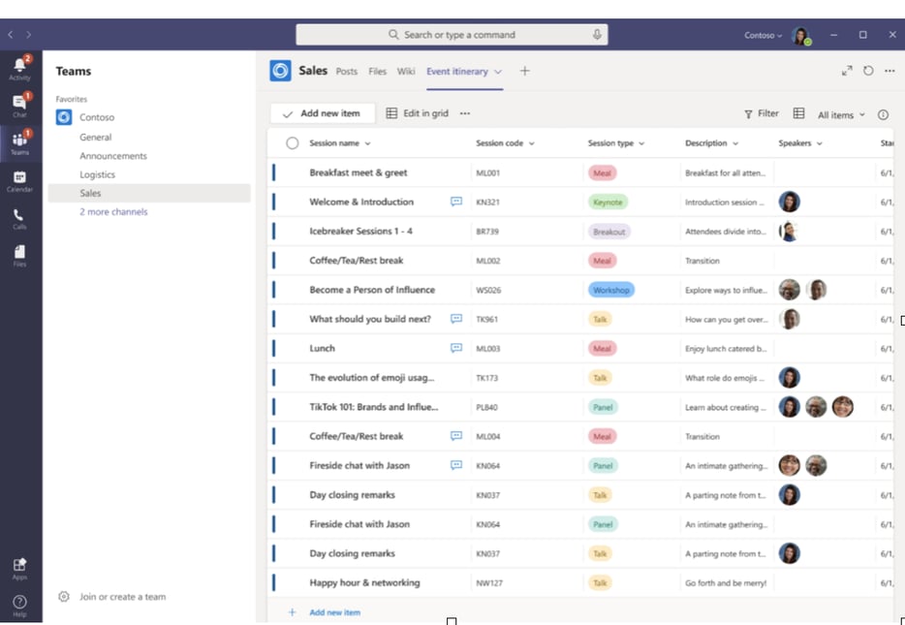The image size is (905, 625).
Task: Open the Become a Person of Influence session
Action: pos(372,290)
